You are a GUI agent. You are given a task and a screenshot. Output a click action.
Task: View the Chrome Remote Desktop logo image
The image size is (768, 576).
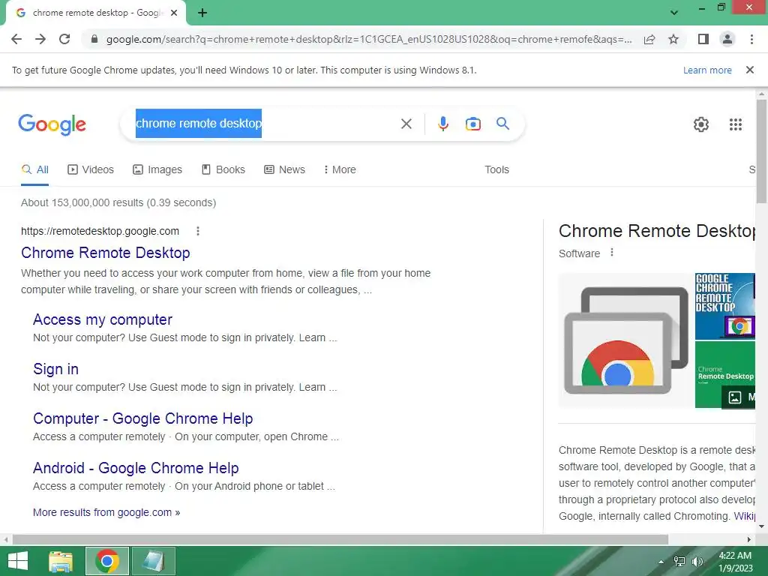pyautogui.click(x=625, y=340)
